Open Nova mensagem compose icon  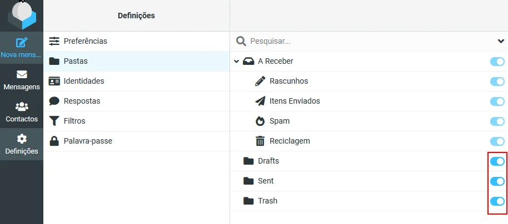(x=22, y=42)
